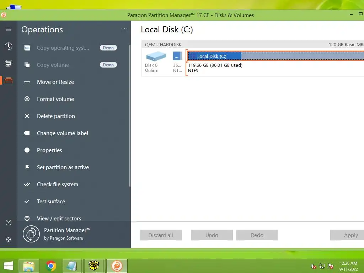Choose Set partition as active
364x273 pixels.
tap(63, 167)
